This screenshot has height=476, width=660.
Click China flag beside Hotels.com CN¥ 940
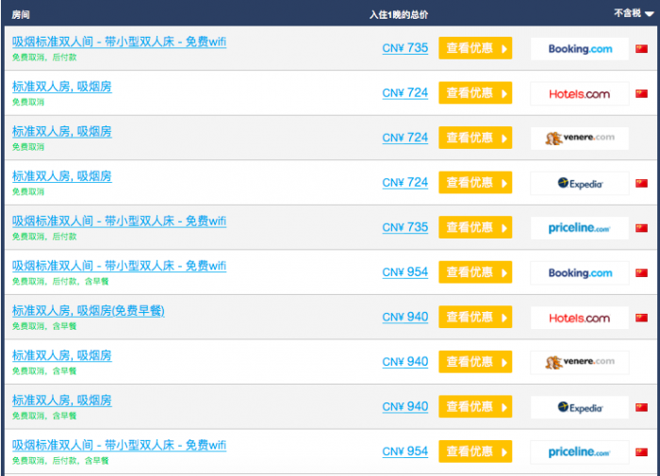point(641,318)
